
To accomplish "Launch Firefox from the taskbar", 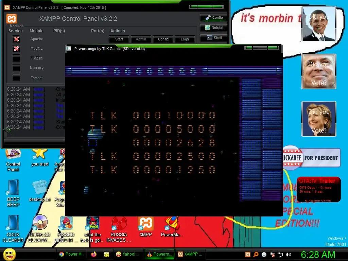I will coord(94,254).
